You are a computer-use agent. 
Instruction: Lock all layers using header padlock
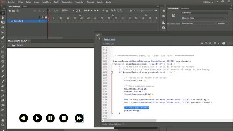tap(46, 17)
